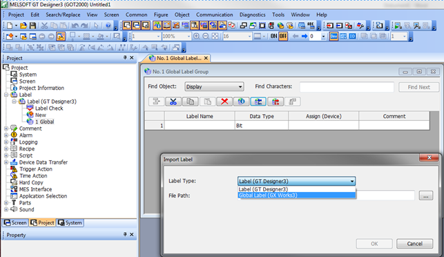
Task: Expand the Comment tree node
Action: 6,128
